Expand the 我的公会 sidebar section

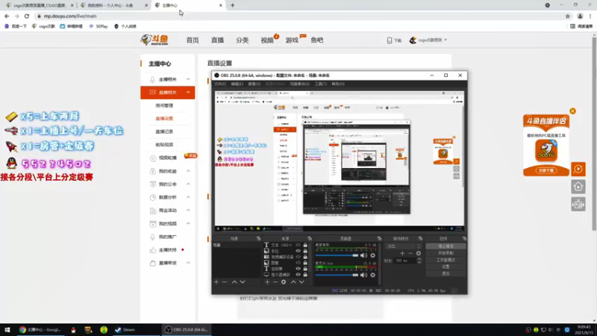pyautogui.click(x=188, y=184)
